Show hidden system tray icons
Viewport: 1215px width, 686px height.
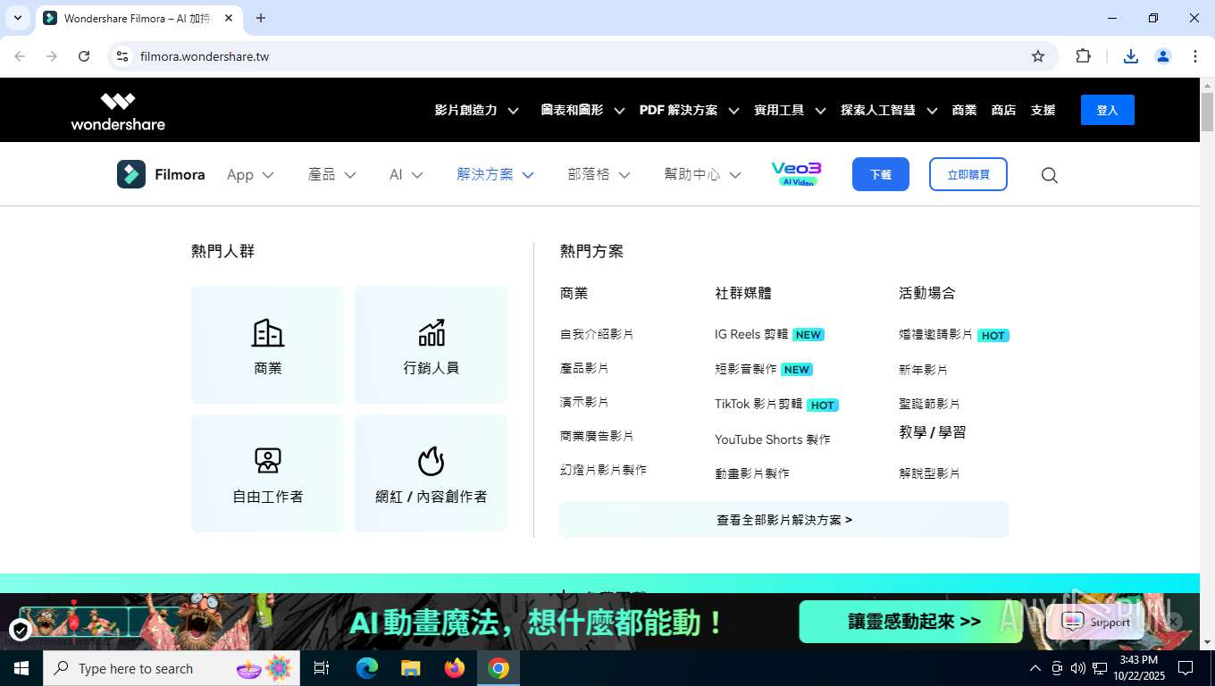1035,668
